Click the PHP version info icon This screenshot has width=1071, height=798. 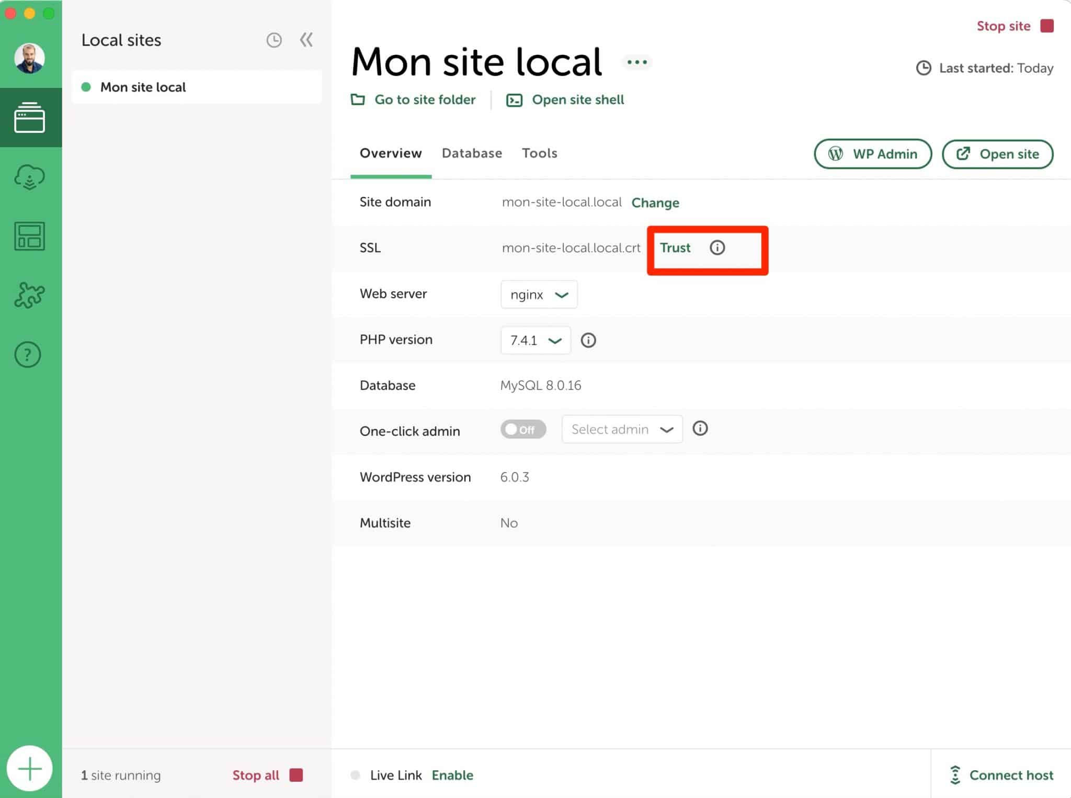pos(588,340)
